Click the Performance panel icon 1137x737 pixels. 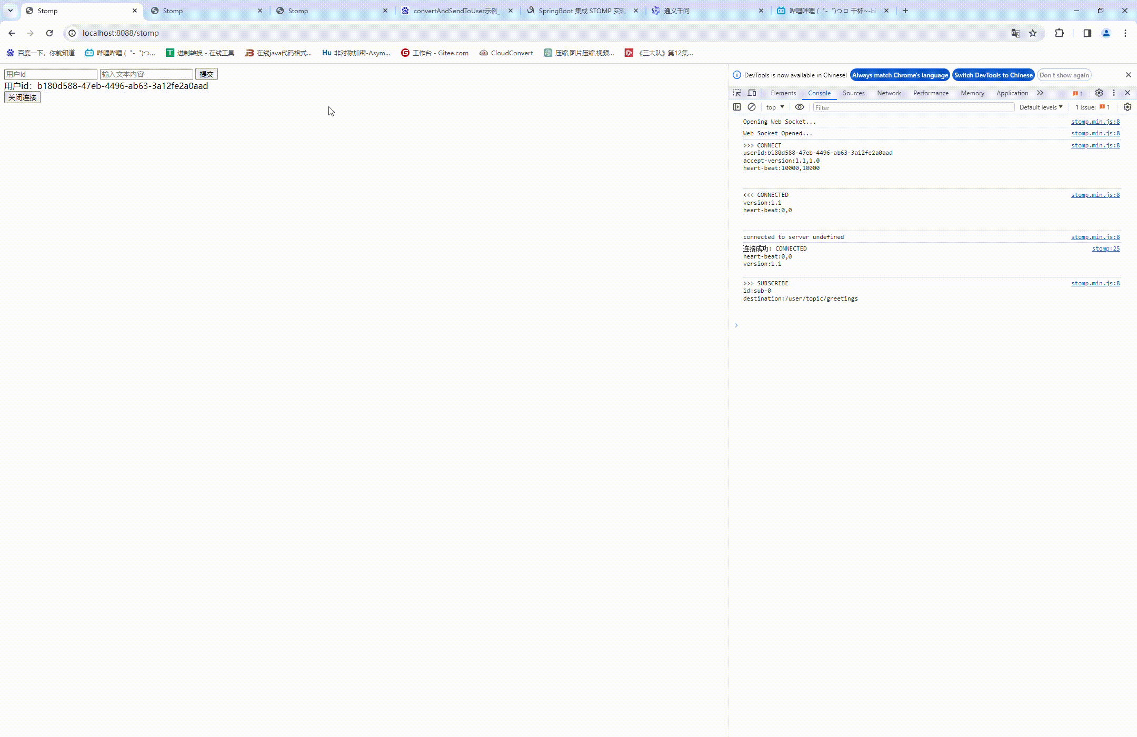(x=931, y=92)
